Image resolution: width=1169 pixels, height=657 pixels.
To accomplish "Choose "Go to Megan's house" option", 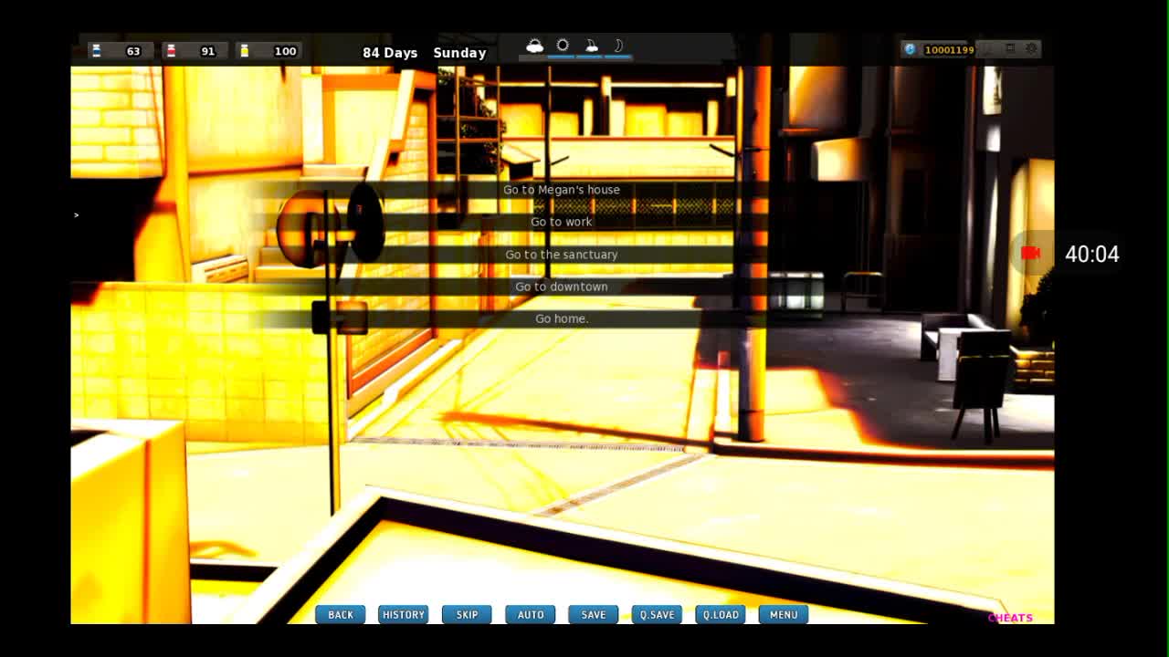I will tap(562, 190).
